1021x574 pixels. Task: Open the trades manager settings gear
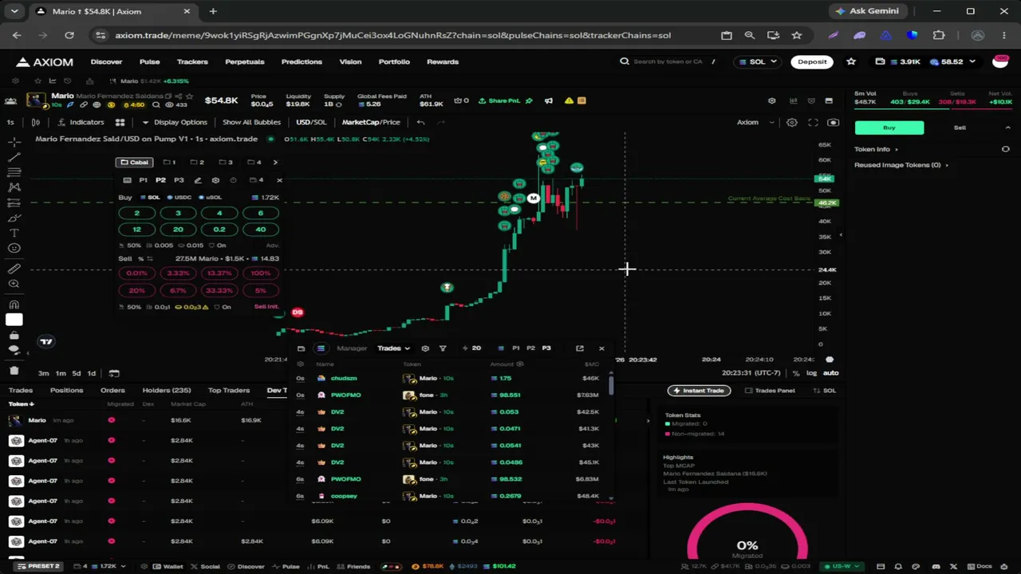(425, 348)
